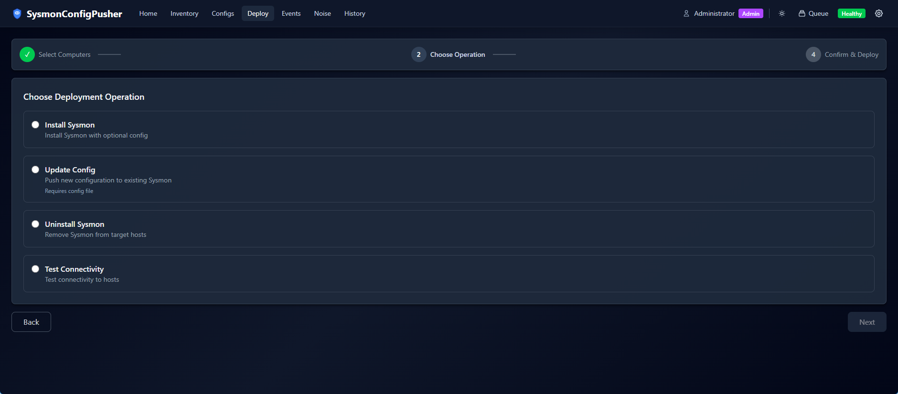Image resolution: width=898 pixels, height=394 pixels.
Task: Click the Administrator user profile icon
Action: [686, 13]
